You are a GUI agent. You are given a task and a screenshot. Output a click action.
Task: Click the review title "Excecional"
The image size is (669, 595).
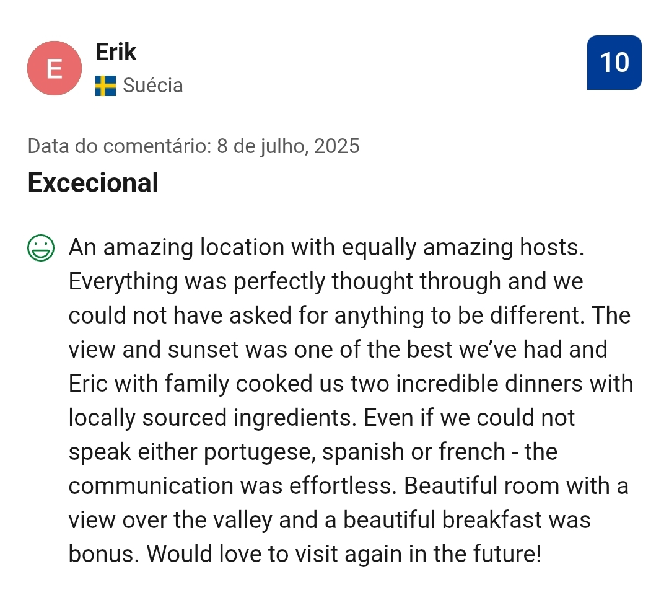click(94, 183)
